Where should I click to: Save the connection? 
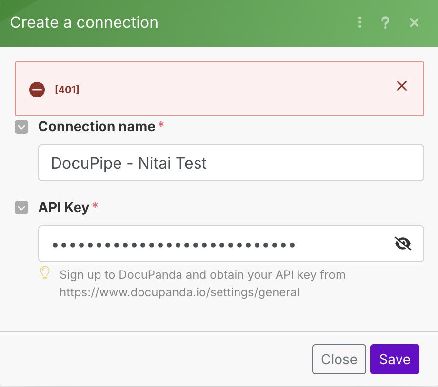(x=395, y=359)
